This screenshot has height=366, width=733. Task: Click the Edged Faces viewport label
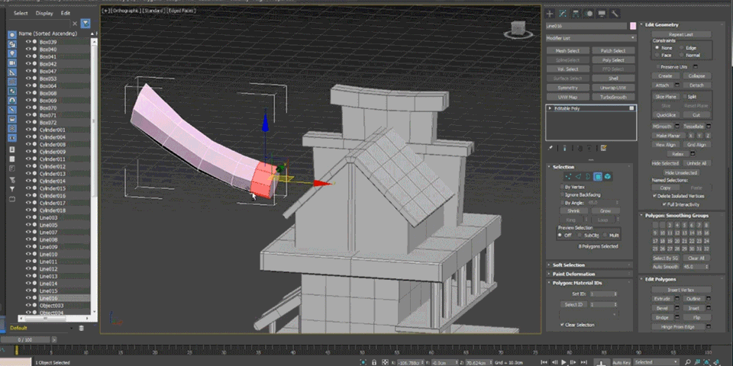pyautogui.click(x=181, y=10)
